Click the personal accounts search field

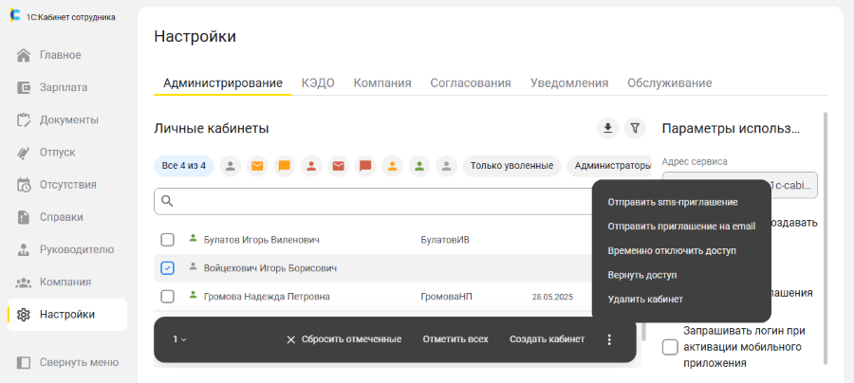pos(380,201)
